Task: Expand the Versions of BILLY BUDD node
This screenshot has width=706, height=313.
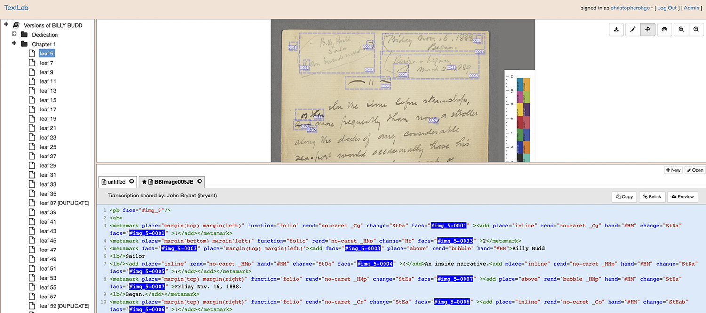Action: [6, 23]
